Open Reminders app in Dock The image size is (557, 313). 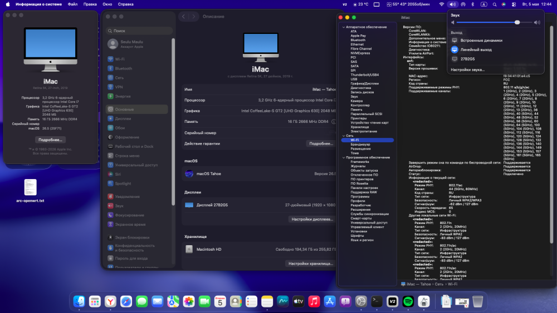pyautogui.click(x=251, y=301)
